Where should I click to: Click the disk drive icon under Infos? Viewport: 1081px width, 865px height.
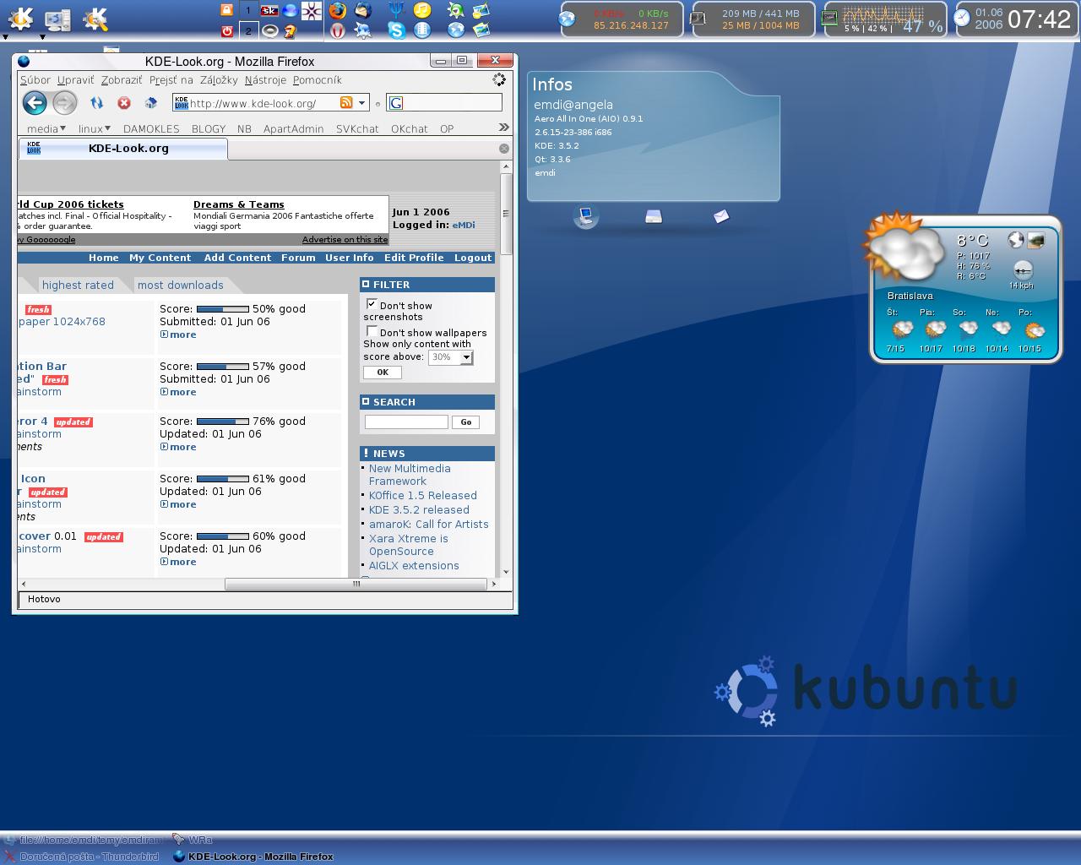tap(654, 217)
